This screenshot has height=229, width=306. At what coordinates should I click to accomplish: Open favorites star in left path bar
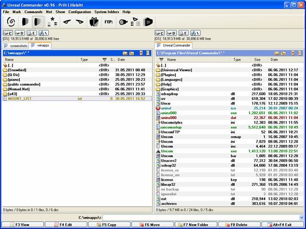(x=141, y=53)
